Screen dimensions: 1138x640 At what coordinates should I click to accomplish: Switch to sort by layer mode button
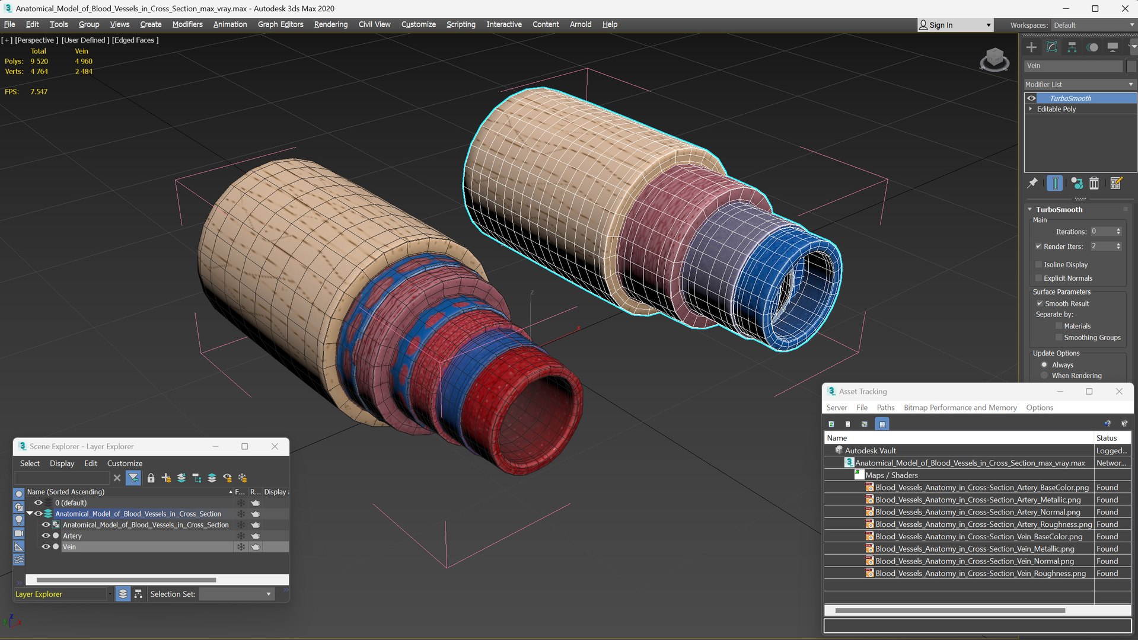[123, 594]
